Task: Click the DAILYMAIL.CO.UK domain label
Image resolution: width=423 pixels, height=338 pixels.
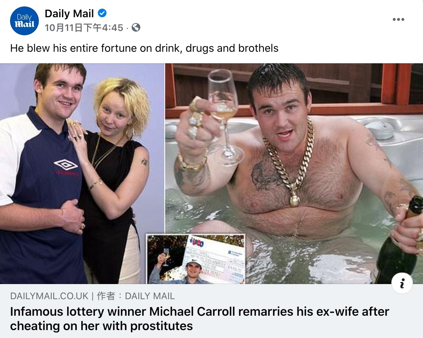Action: (x=49, y=296)
